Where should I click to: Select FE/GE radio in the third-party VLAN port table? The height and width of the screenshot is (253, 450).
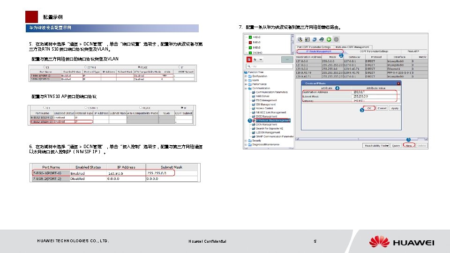pyautogui.click(x=139, y=67)
